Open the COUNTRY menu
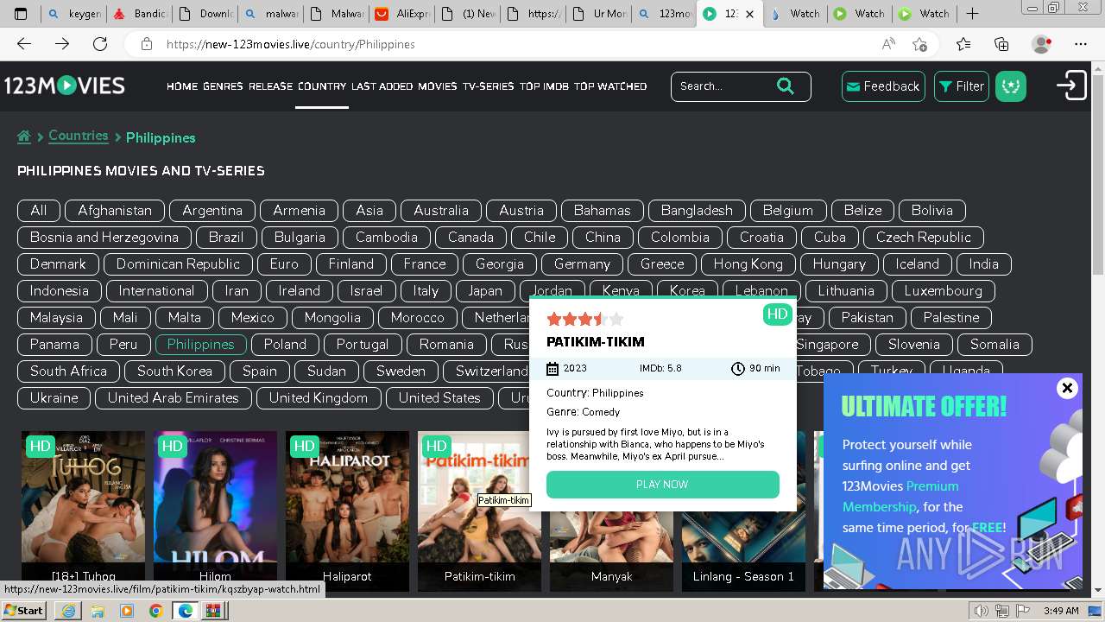The height and width of the screenshot is (622, 1105). coord(322,86)
